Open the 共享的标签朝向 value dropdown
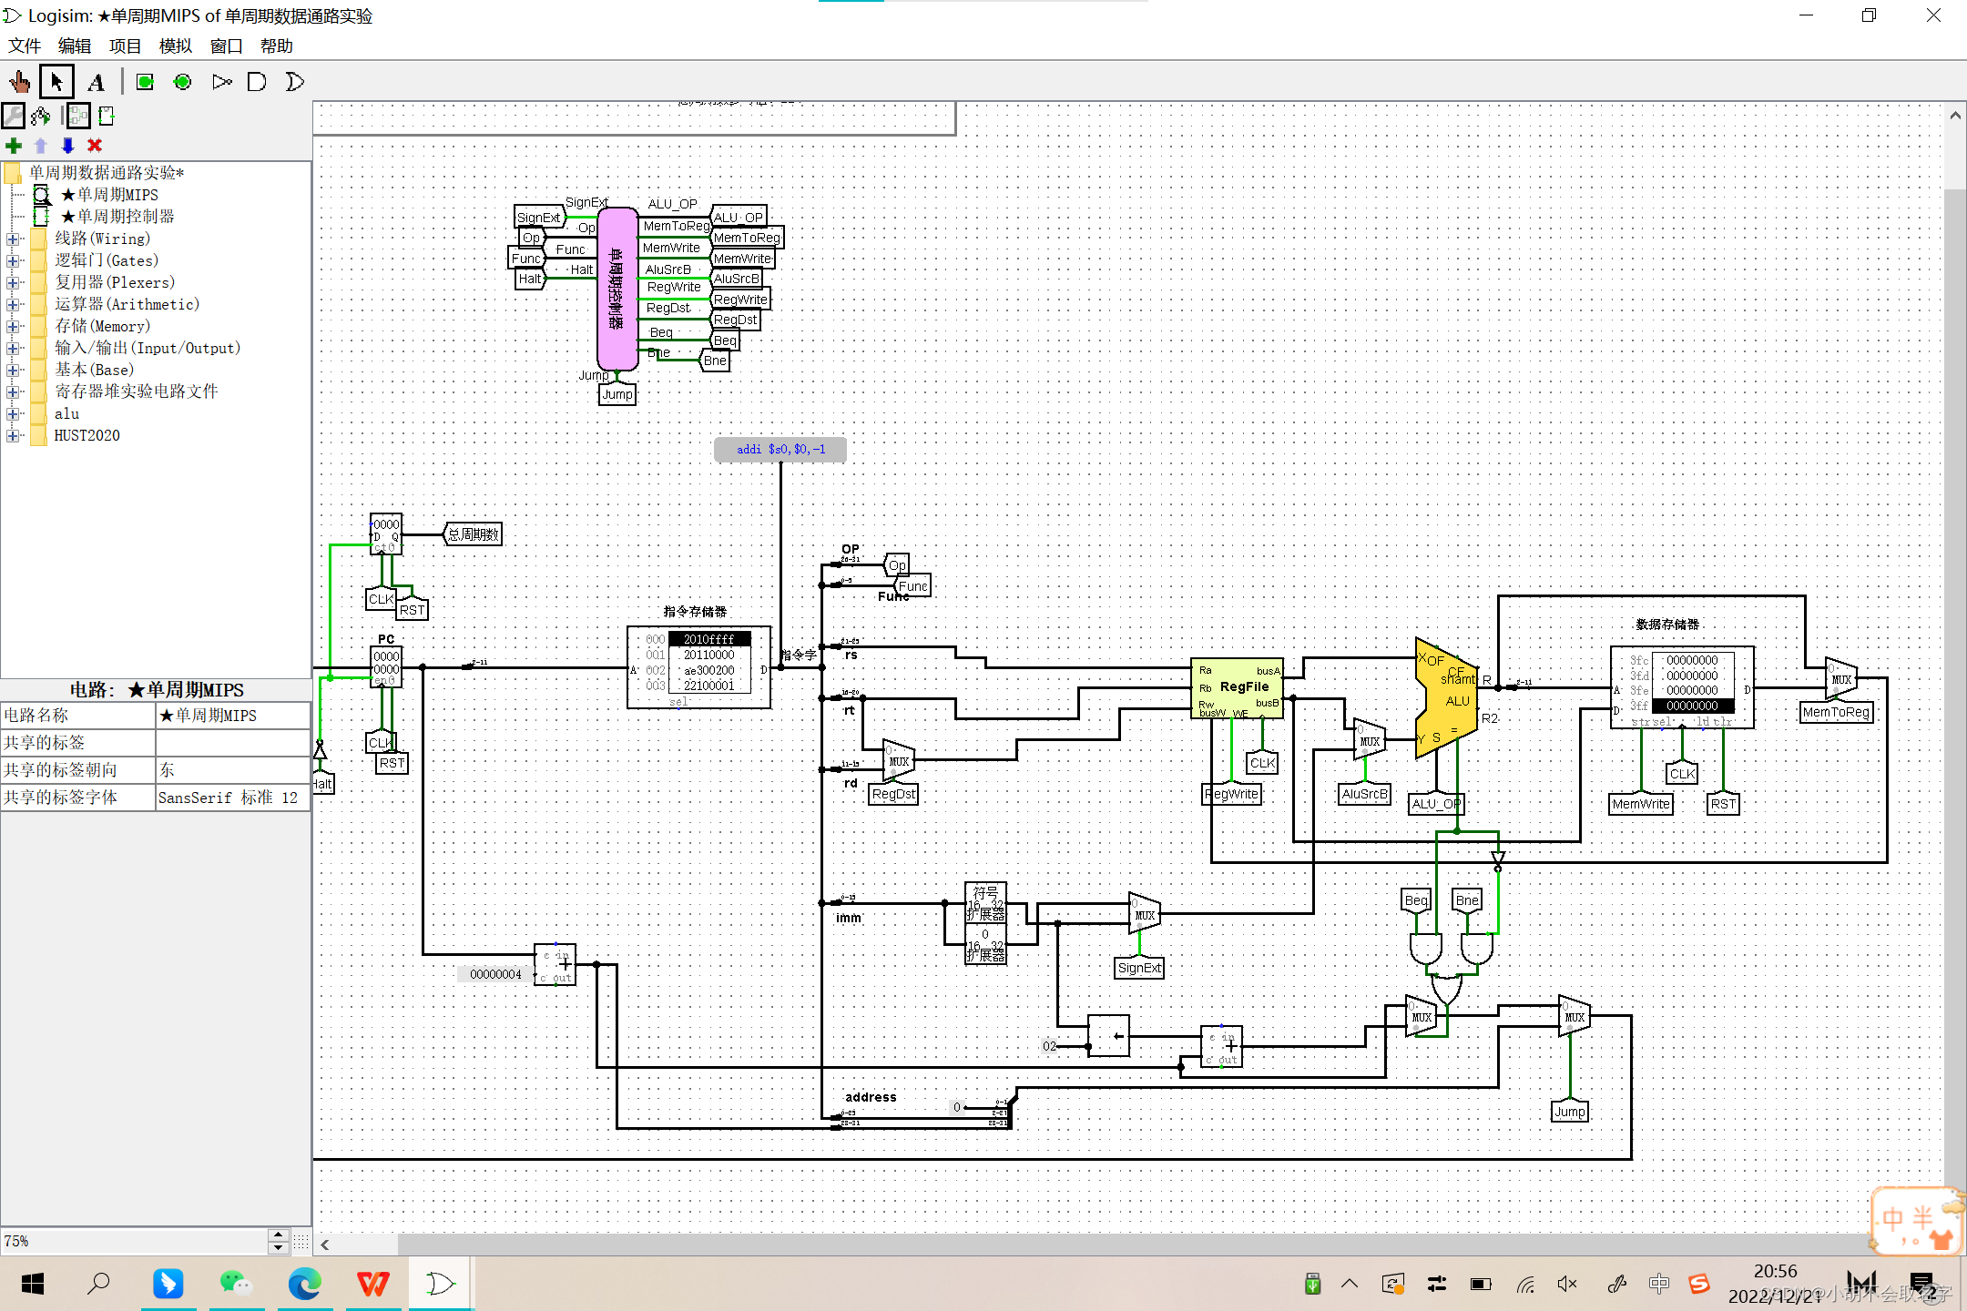1967x1311 pixels. click(232, 770)
